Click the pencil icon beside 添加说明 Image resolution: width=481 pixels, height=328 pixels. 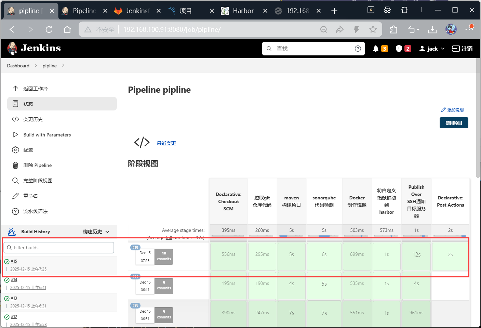pos(443,110)
